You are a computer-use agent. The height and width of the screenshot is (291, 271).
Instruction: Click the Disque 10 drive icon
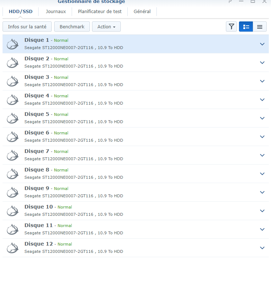13,211
